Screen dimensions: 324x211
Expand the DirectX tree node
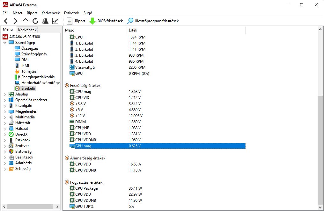coord(5,135)
